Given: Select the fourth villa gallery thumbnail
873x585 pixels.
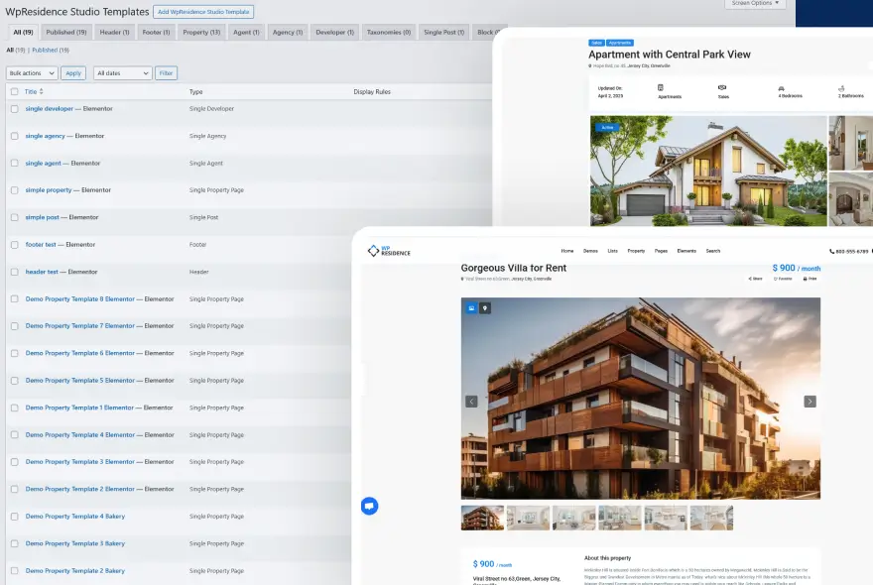Looking at the screenshot, I should 620,518.
